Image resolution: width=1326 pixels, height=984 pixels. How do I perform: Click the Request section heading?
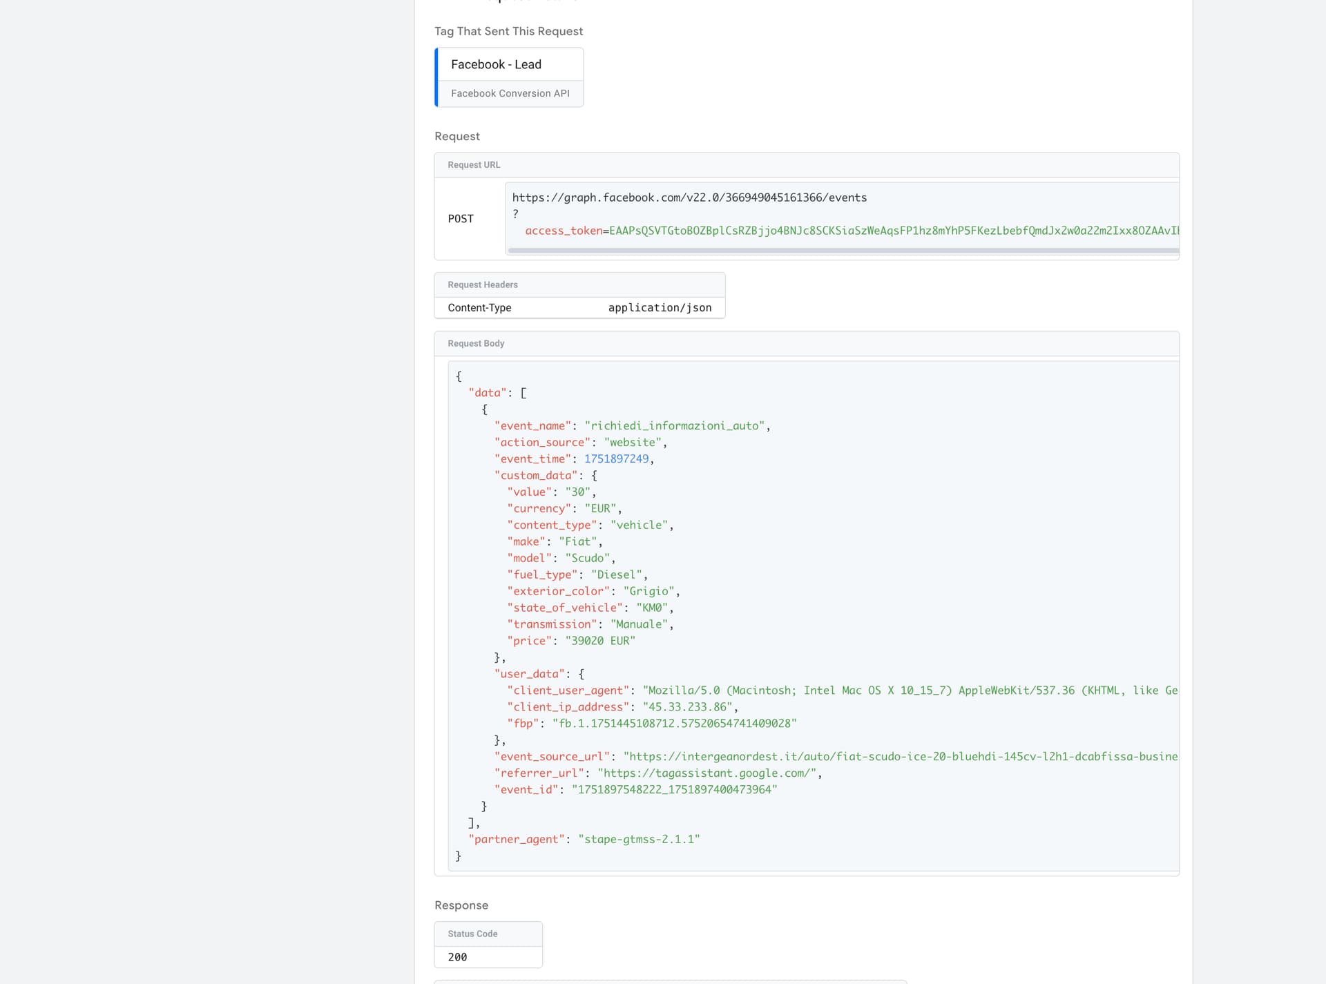point(457,137)
